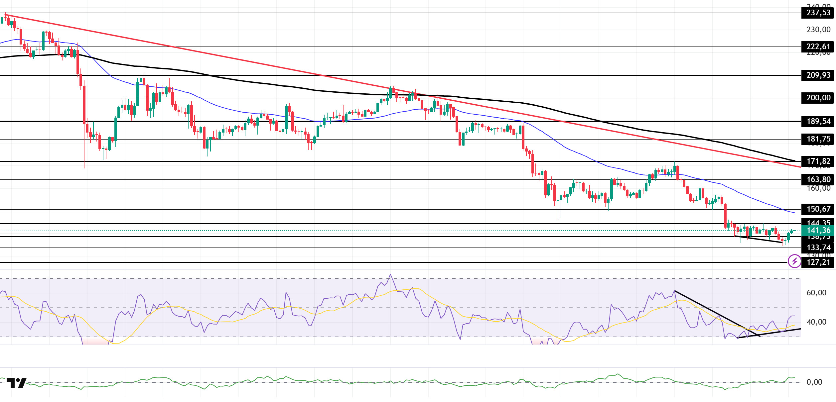This screenshot has height=402, width=836.
Task: Click the 0,00 label on the bottom oscillator
Action: (x=814, y=382)
